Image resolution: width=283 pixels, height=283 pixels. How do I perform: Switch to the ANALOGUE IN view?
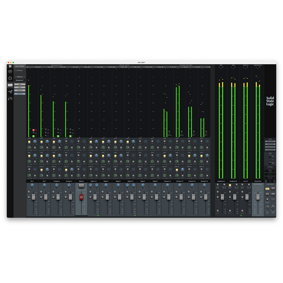click(x=270, y=141)
